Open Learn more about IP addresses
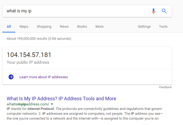Viewport: 183px width, 125px height. click(x=44, y=77)
